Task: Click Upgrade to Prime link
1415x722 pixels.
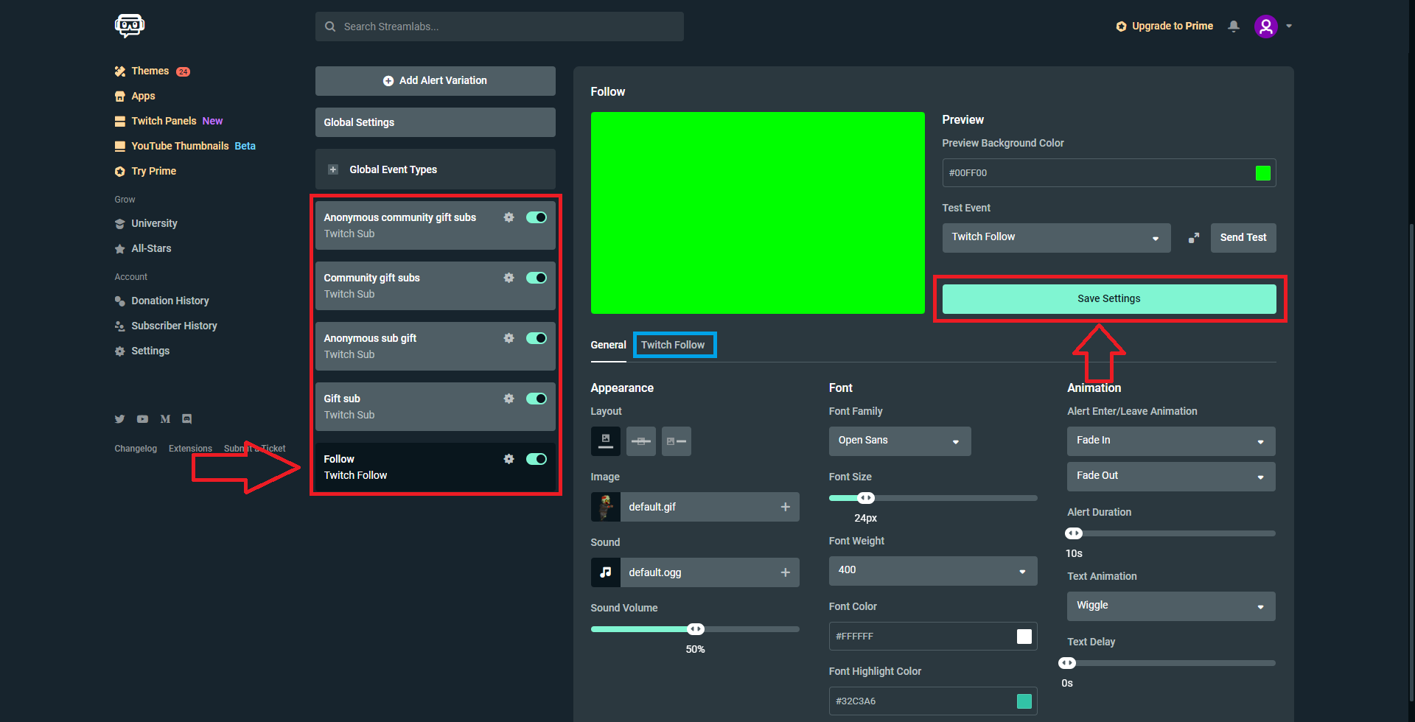Action: (1172, 27)
